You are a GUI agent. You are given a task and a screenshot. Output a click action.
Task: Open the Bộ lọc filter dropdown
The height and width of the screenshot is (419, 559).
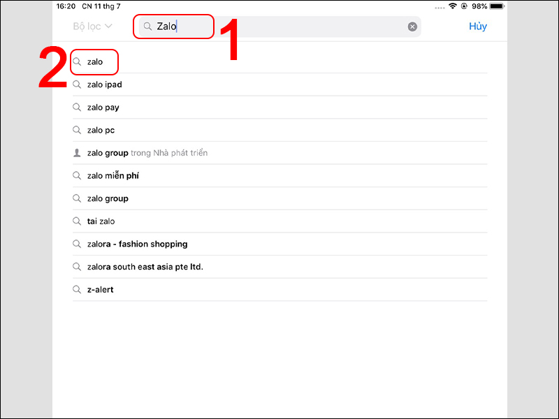(x=93, y=27)
